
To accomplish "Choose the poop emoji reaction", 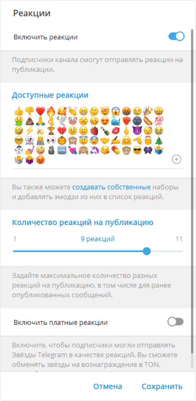I will (29, 121).
